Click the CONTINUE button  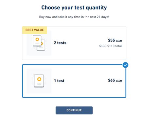point(74,110)
